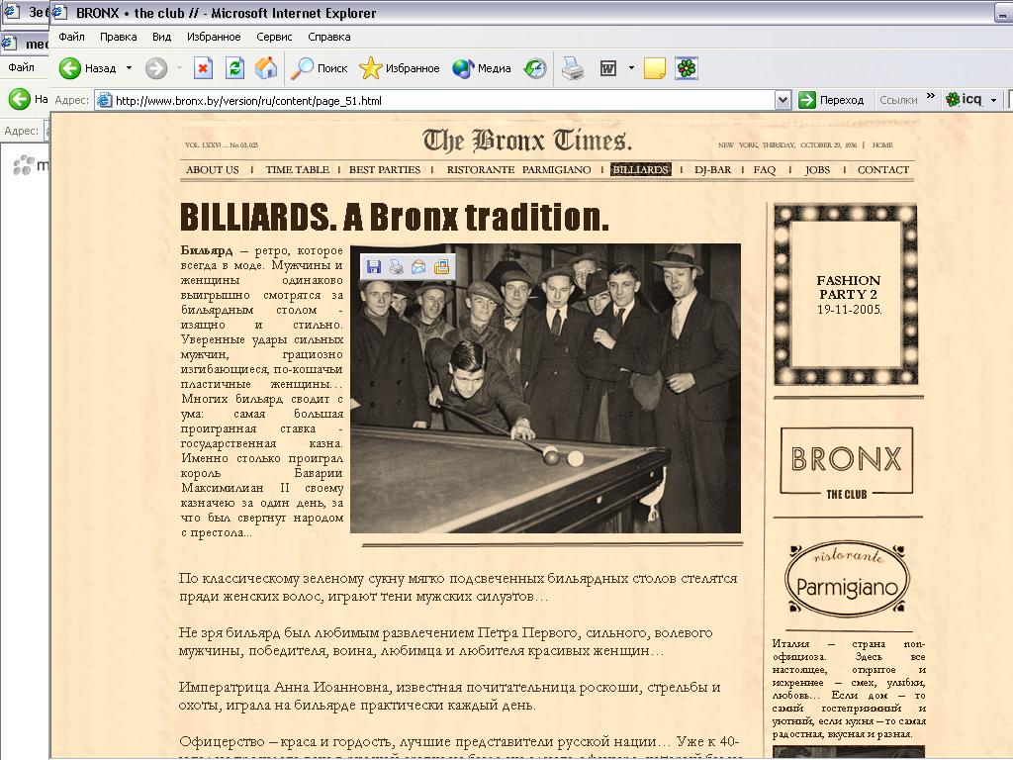Open the Правка menu
Image resolution: width=1013 pixels, height=760 pixels.
click(119, 37)
